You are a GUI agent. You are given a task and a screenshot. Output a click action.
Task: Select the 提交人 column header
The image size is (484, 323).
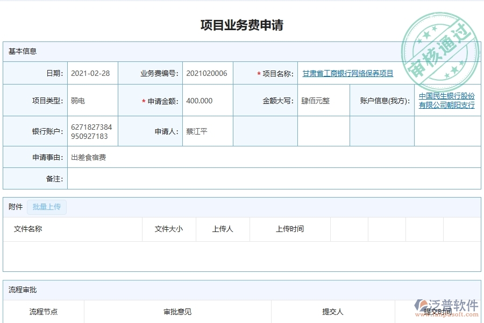tap(333, 311)
